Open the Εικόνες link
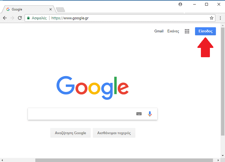Image resolution: width=225 pixels, height=162 pixels. [x=173, y=31]
